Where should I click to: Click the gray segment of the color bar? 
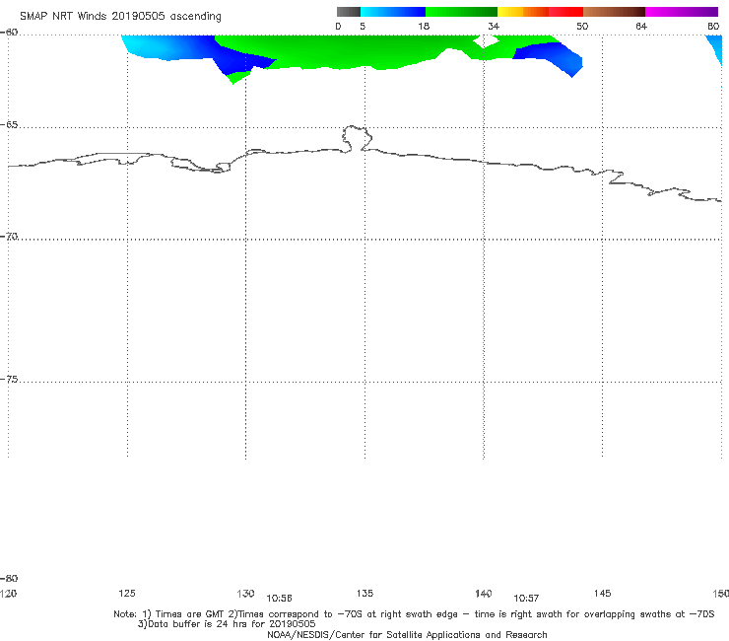tap(349, 12)
